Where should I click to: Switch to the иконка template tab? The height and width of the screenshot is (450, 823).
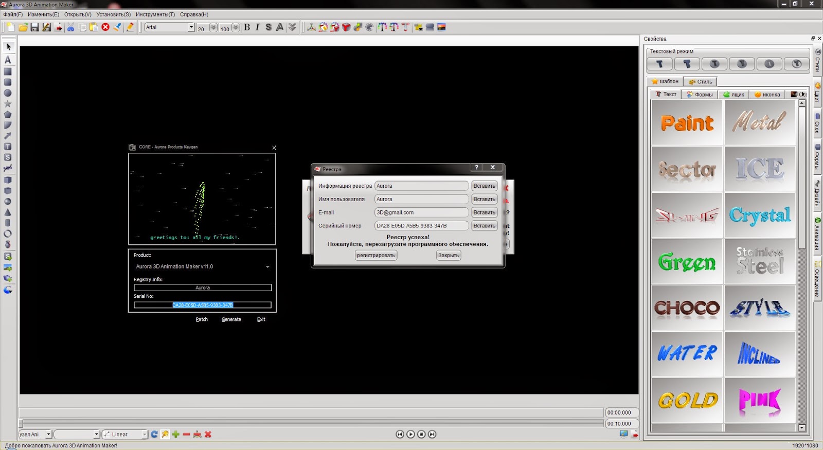[x=767, y=95]
